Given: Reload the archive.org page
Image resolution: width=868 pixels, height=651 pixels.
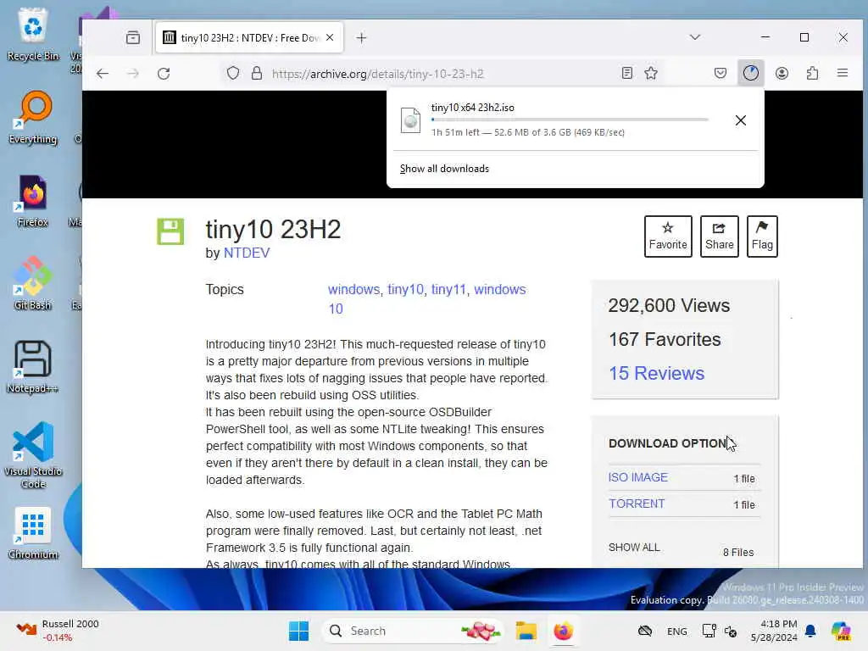Looking at the screenshot, I should pos(164,74).
